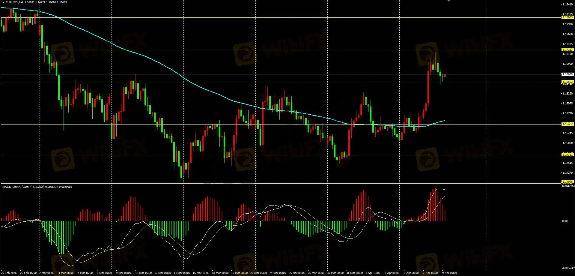Click the 1.17680 price scale value
Screen dimensions: 575x276
(x=568, y=34)
